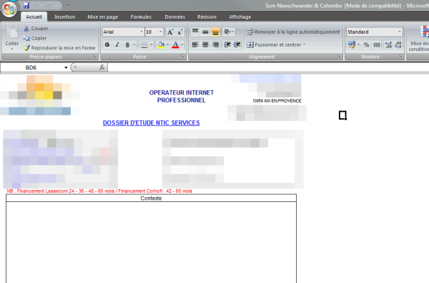Toggle bold formatting with the G button

click(107, 44)
